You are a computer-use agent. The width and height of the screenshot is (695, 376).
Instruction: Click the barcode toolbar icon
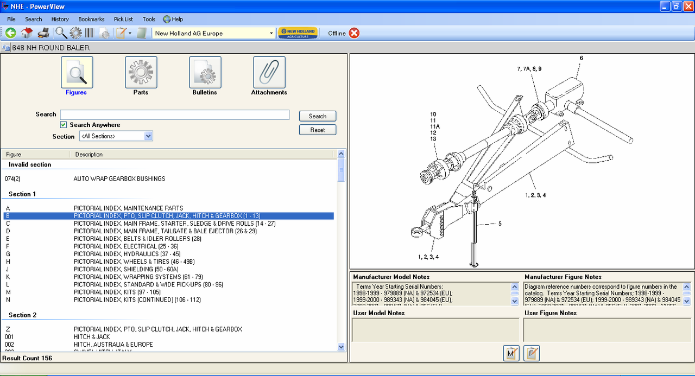pyautogui.click(x=89, y=33)
